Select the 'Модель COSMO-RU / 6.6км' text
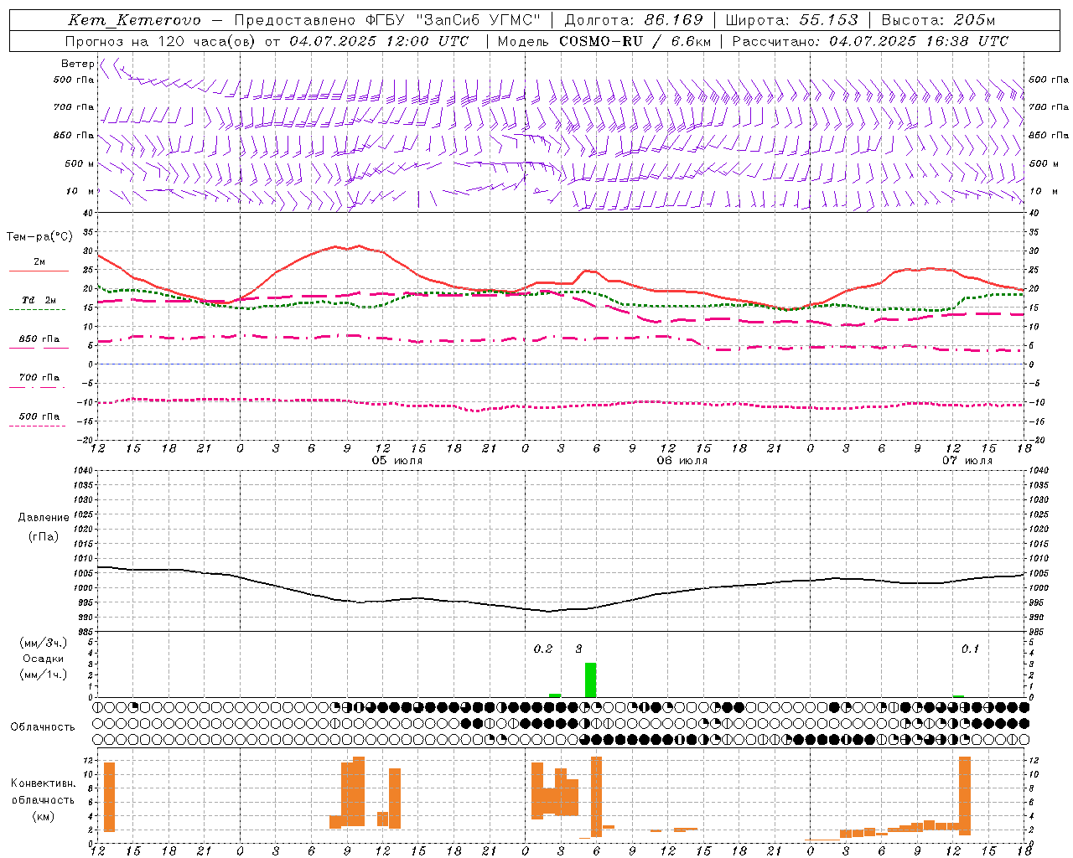 point(604,41)
